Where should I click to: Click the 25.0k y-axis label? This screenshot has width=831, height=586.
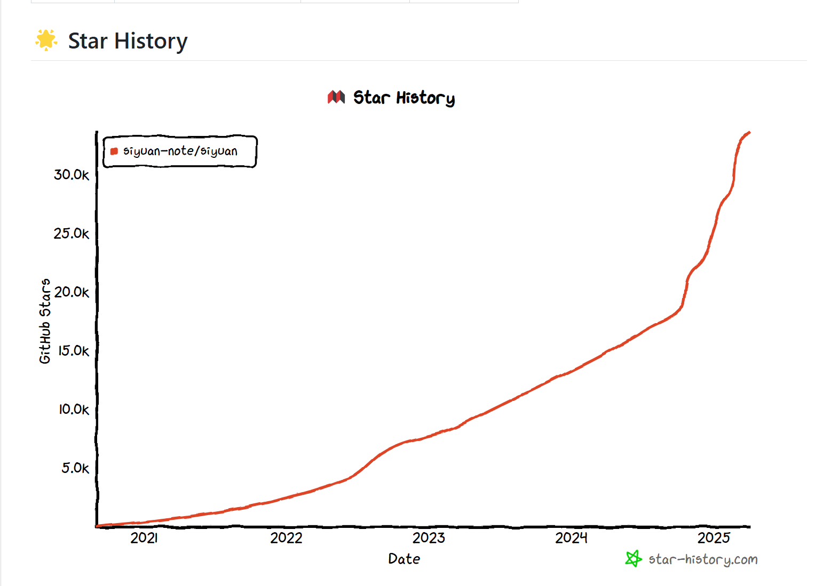(72, 234)
